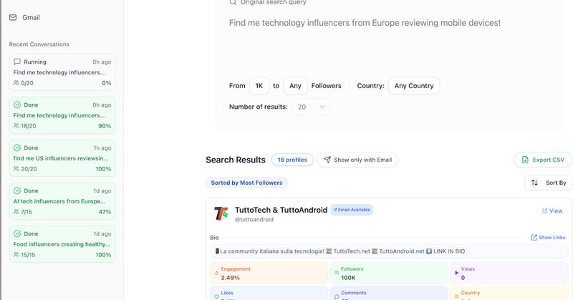Export results with Export CSV button
573x300 pixels.
544,160
